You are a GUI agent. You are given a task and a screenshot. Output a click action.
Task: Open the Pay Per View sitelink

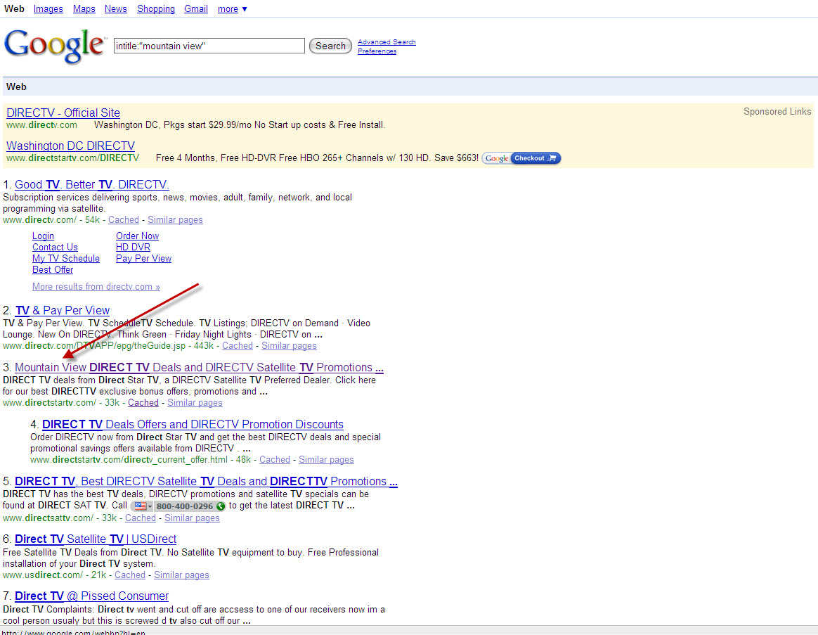[143, 259]
